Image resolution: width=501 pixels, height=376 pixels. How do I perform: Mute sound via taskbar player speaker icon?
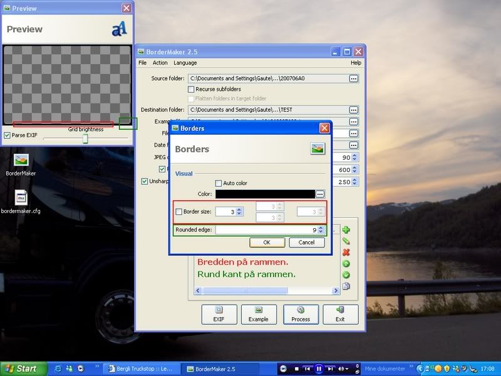point(341,369)
